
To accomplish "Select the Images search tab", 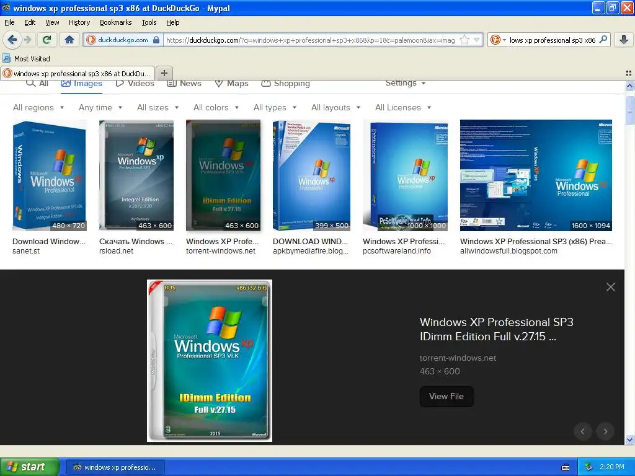I will pos(81,84).
